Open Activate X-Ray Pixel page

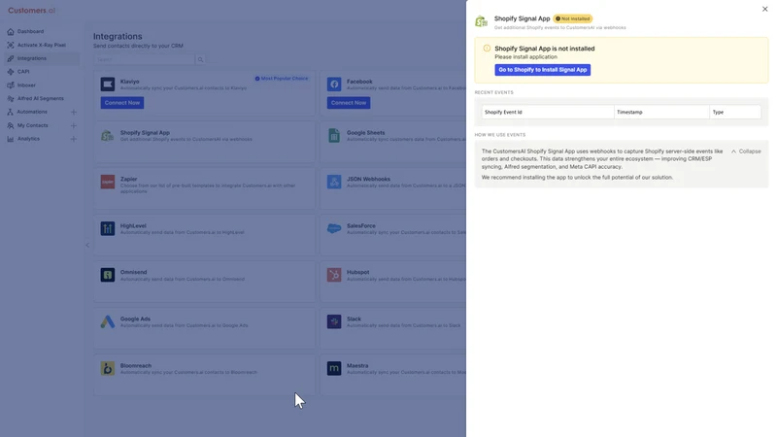(41, 45)
